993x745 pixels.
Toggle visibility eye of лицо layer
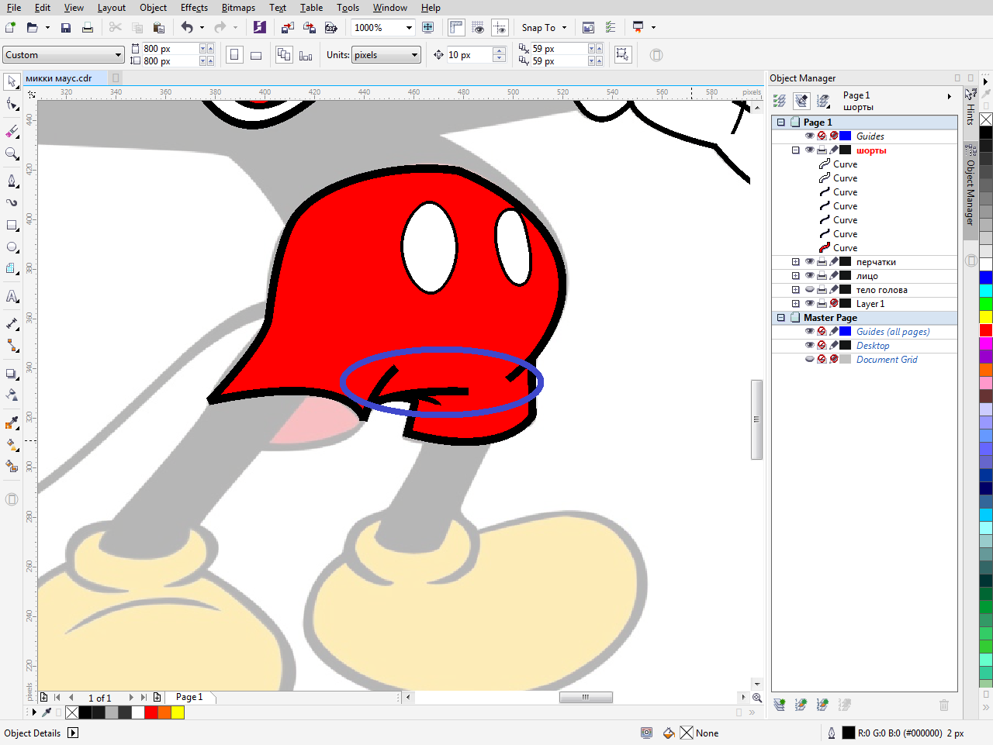click(809, 276)
